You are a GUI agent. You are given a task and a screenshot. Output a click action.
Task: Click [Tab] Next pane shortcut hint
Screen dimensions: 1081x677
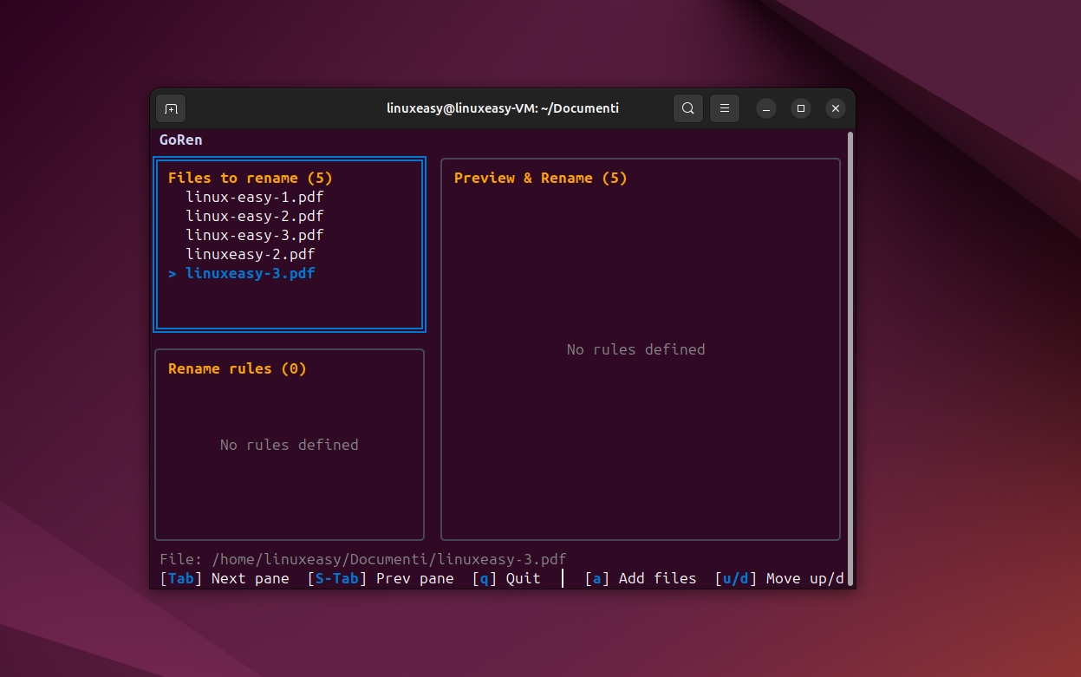tap(225, 578)
